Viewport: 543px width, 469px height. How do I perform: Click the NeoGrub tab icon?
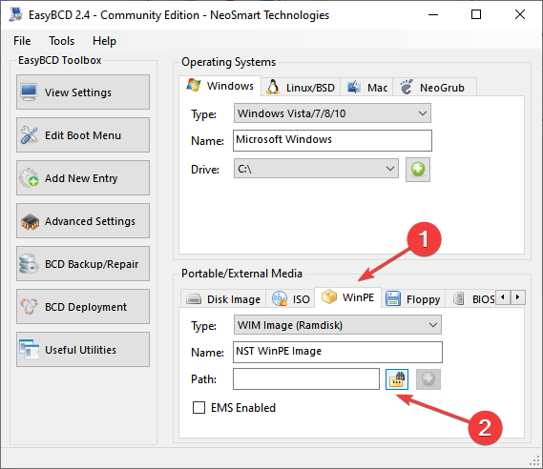tap(407, 87)
